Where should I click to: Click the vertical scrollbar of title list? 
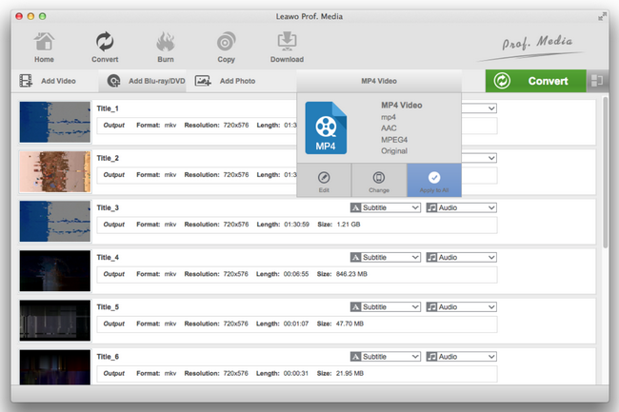click(x=606, y=190)
